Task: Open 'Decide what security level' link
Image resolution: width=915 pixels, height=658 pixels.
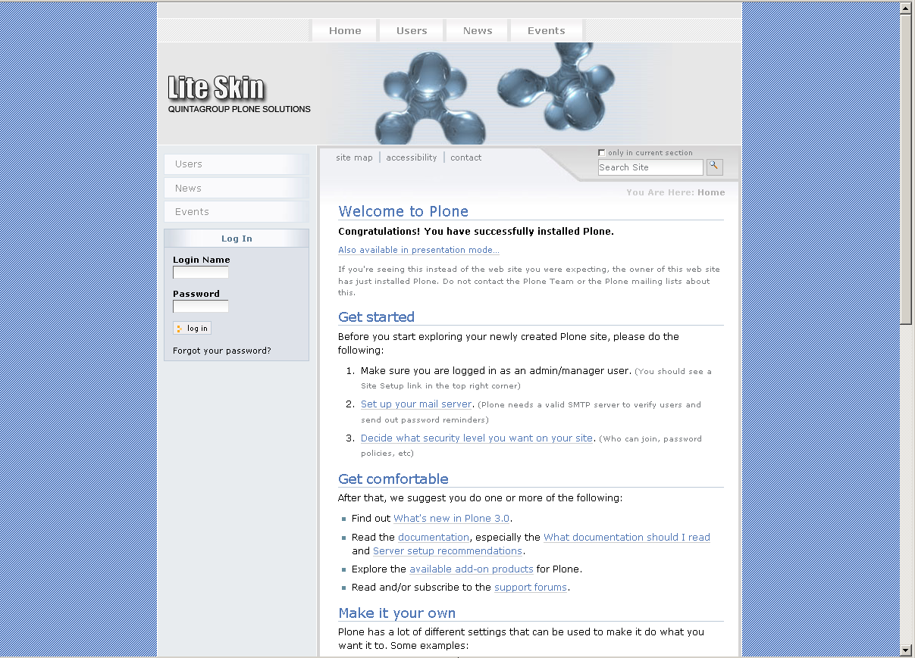Action: click(x=477, y=438)
